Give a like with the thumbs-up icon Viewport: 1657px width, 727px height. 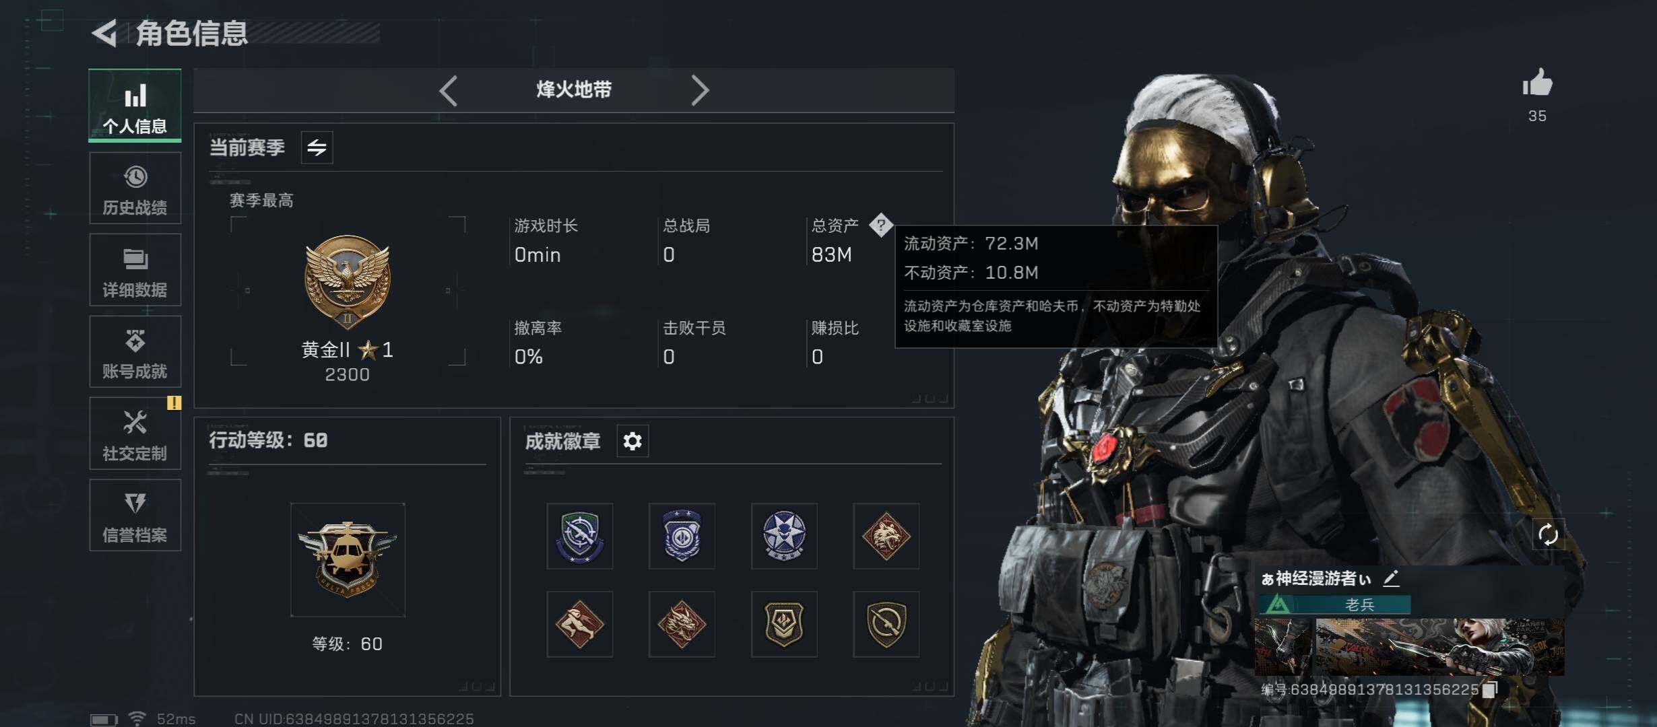pyautogui.click(x=1537, y=83)
